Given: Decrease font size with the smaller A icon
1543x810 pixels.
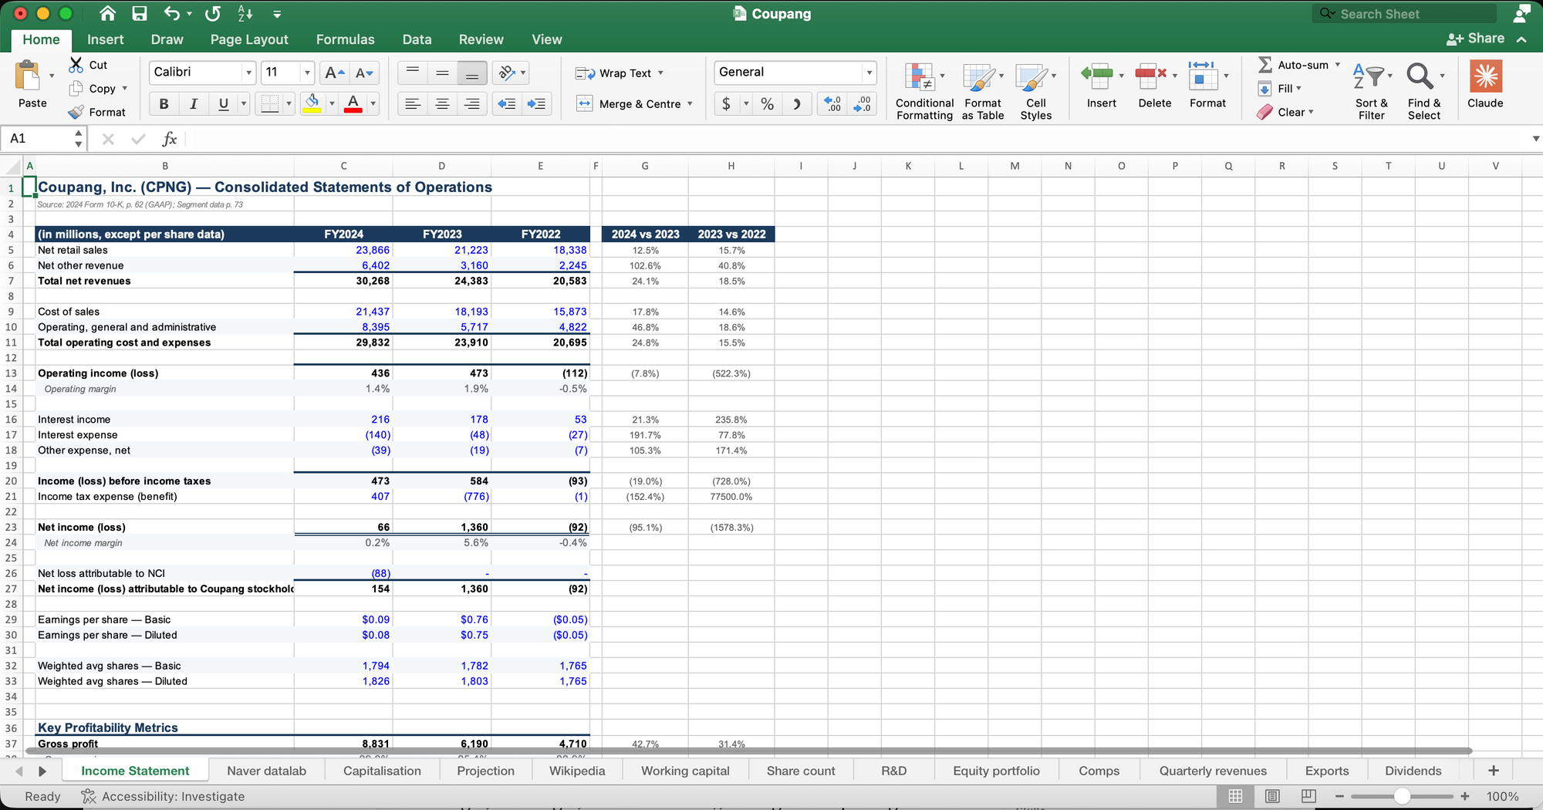Looking at the screenshot, I should 364,73.
